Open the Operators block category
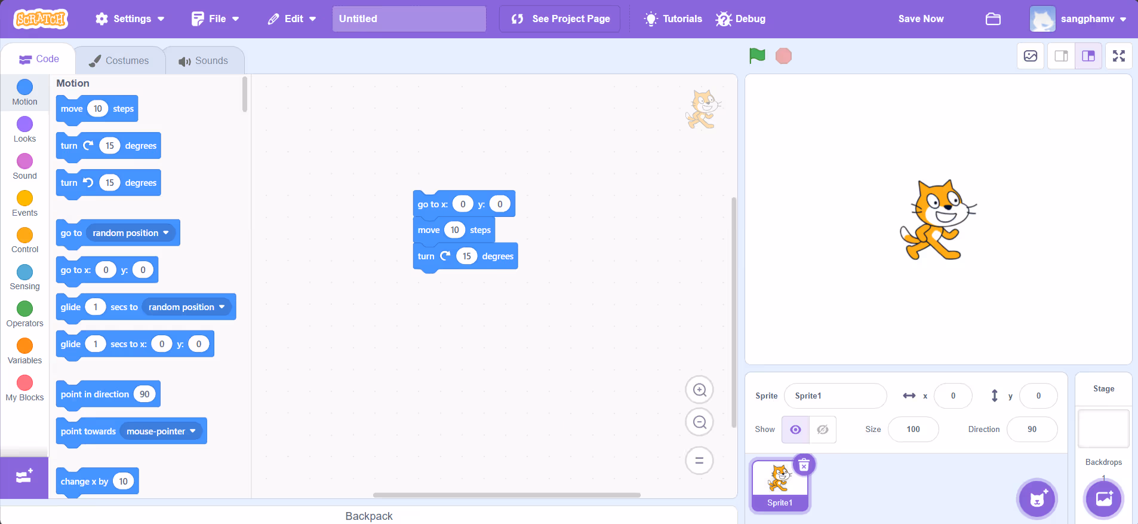1138x524 pixels. point(24,314)
